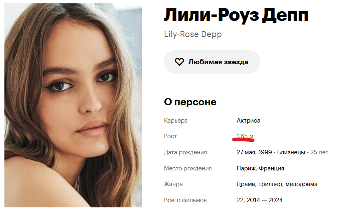Click the "Лили-Роуз Депп" page title
Viewport: 342px width, 213px height.
point(236,15)
